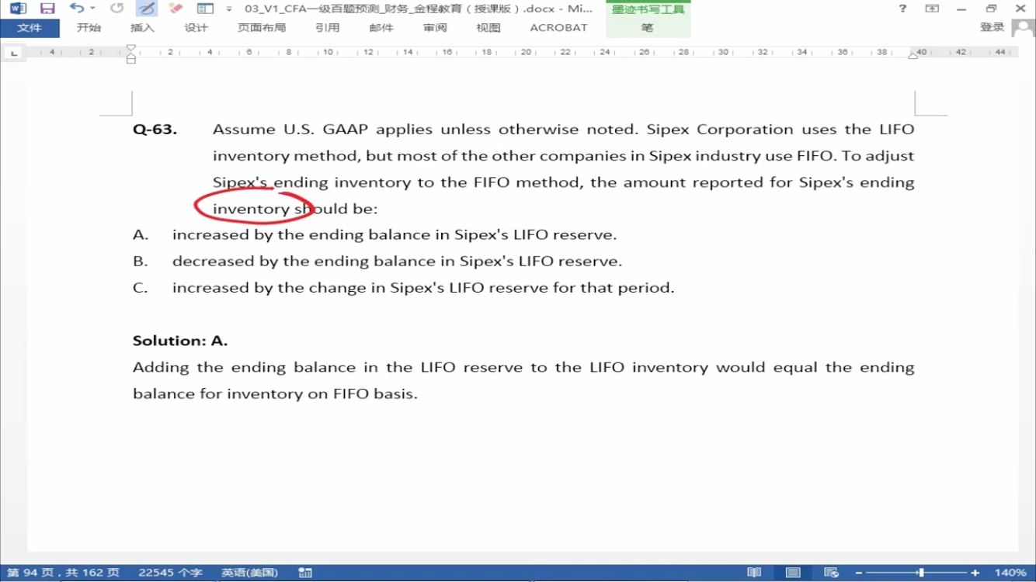
Task: Switch to Read Mode view
Action: tap(754, 573)
